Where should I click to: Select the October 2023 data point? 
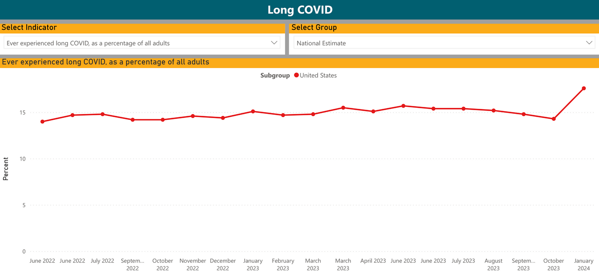[554, 119]
